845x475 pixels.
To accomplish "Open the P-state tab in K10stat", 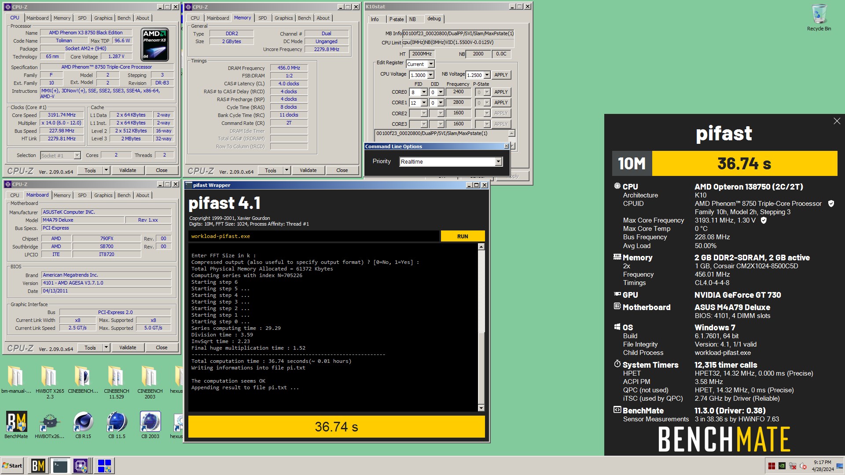I will point(397,19).
